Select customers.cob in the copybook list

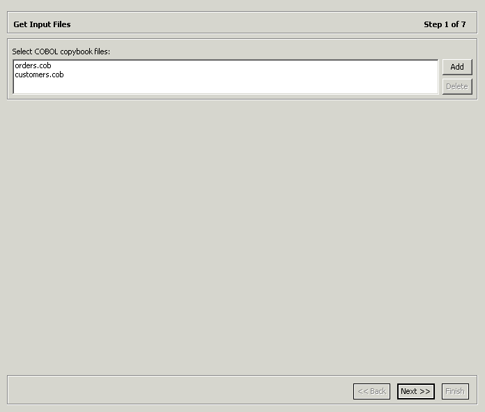pos(39,74)
